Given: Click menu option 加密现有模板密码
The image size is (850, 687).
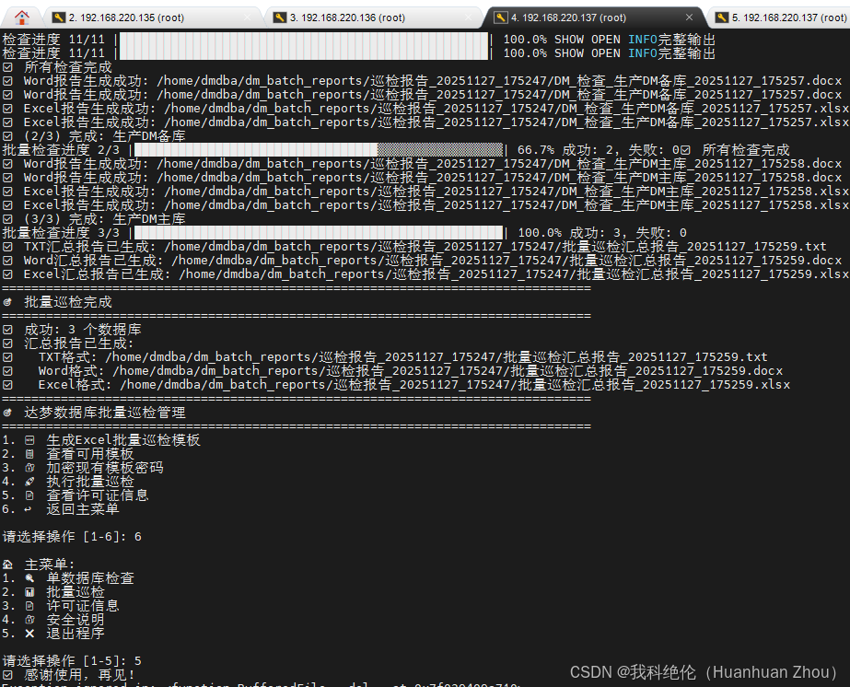Looking at the screenshot, I should pyautogui.click(x=105, y=468).
